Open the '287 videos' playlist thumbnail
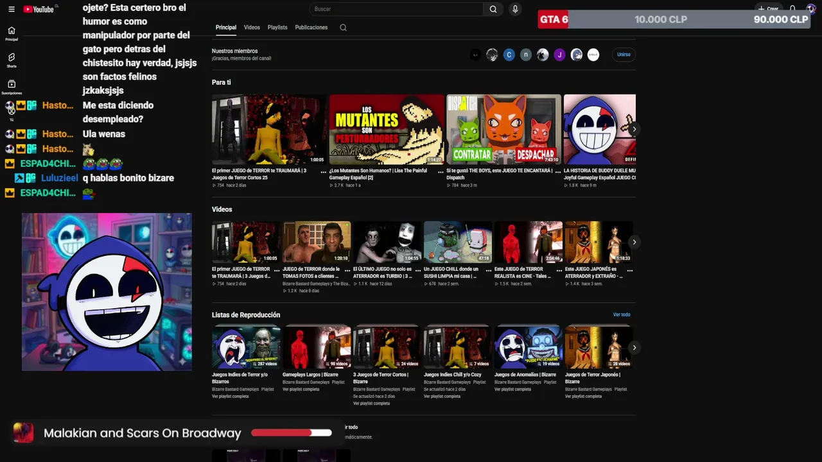Screen dimensions: 822x462 (x=246, y=348)
